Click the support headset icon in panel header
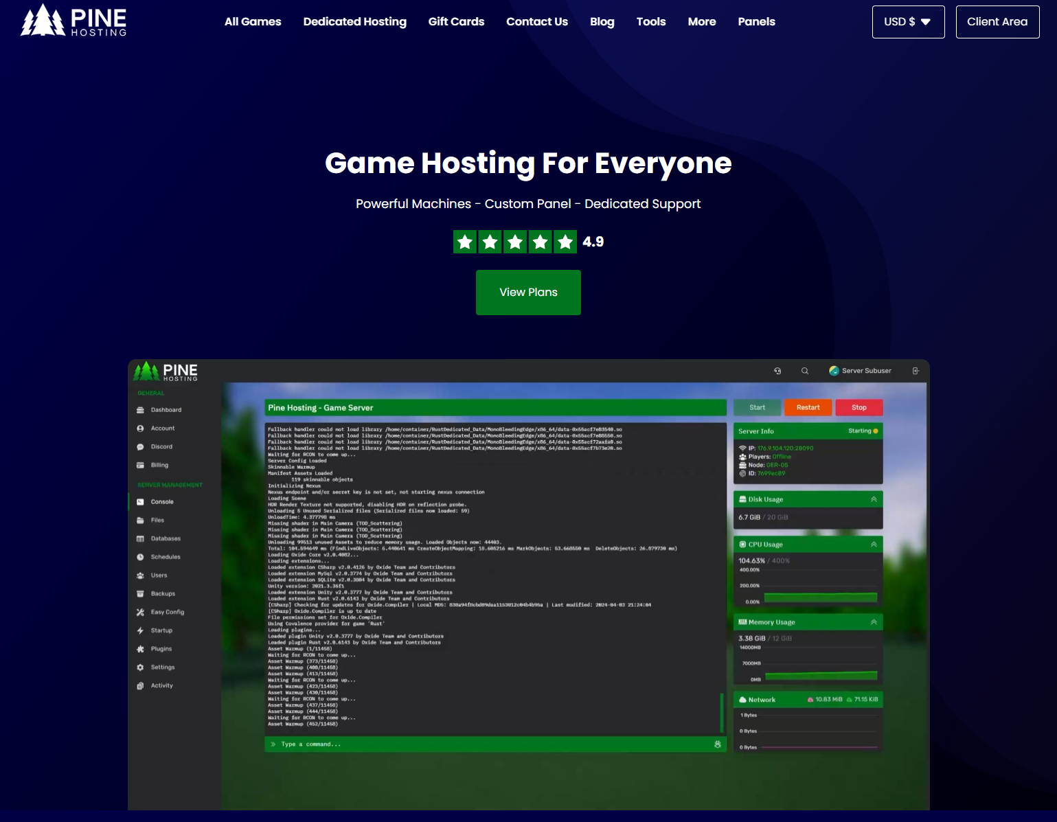1057x822 pixels. 777,371
